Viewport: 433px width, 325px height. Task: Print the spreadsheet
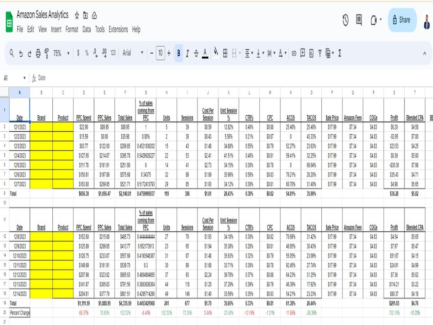pos(38,53)
